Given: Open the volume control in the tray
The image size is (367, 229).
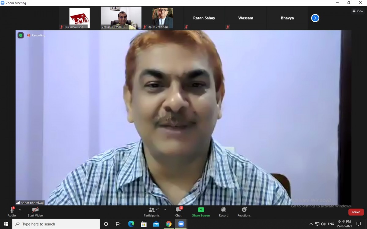Looking at the screenshot, I should point(324,224).
